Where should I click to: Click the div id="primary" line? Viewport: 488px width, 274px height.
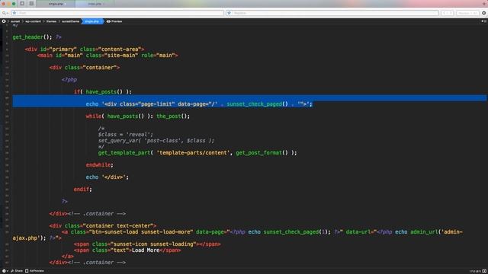click(85, 49)
